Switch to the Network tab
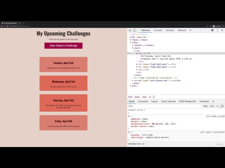The width and height of the screenshot is (225, 168). [x=182, y=30]
